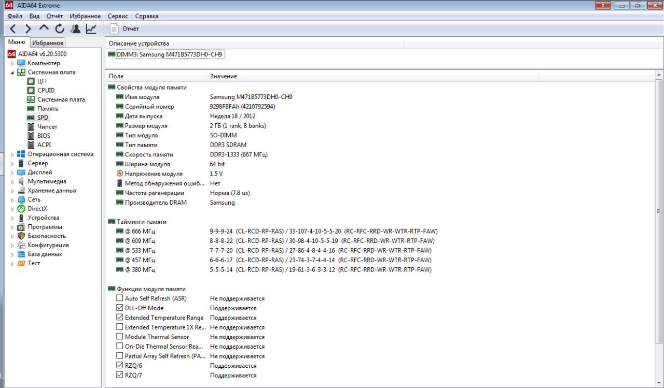Expand the Сеть tree node arrow

click(12, 199)
